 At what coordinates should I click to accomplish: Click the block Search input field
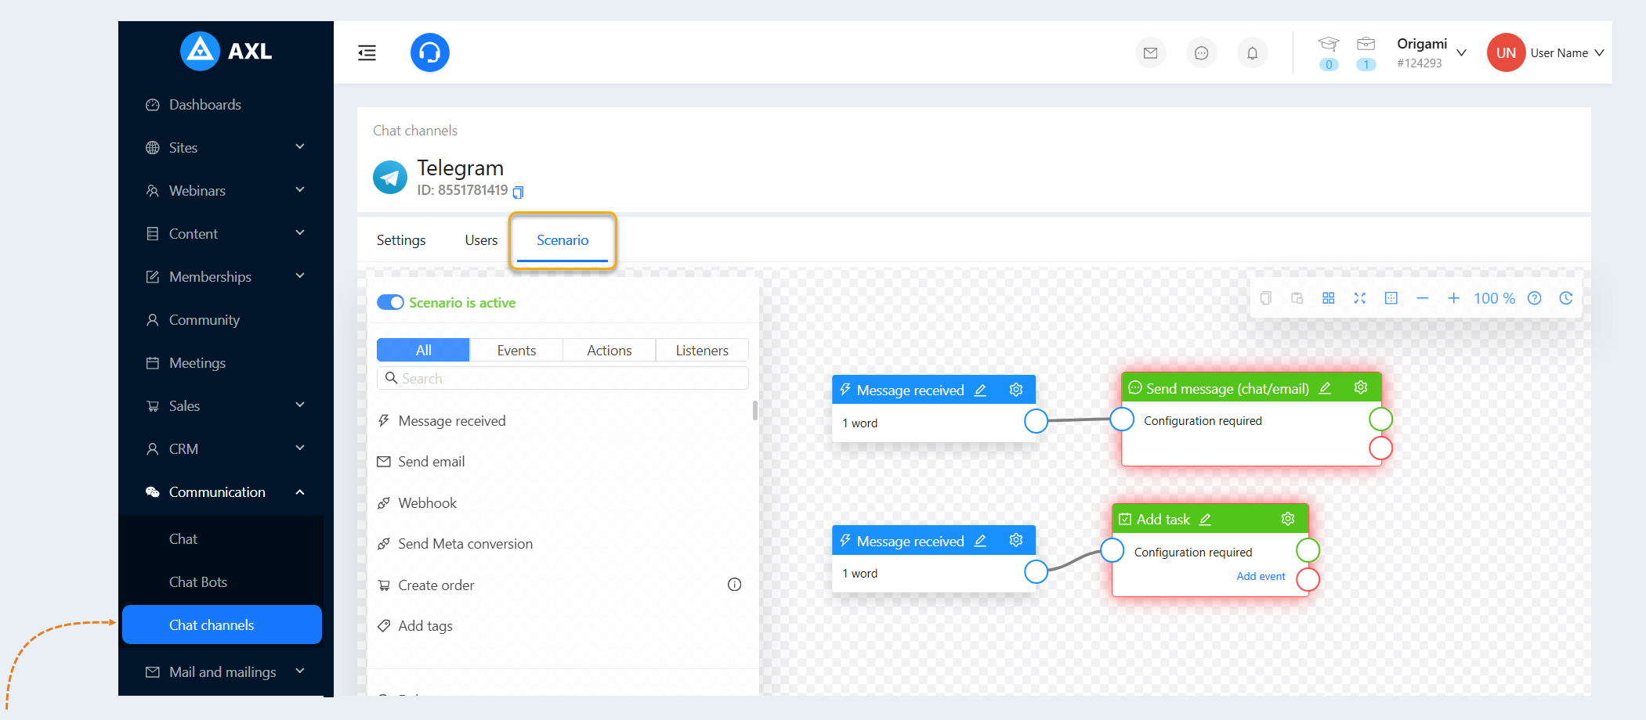pyautogui.click(x=563, y=378)
